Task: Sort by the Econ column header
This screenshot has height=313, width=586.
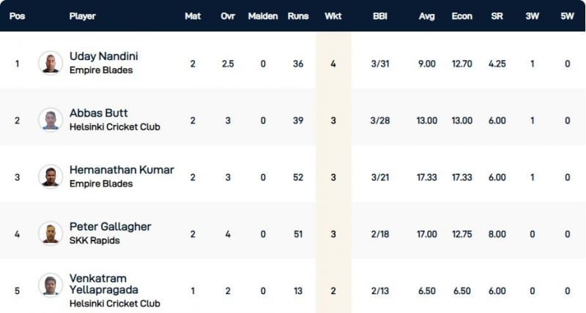Action: click(x=461, y=16)
